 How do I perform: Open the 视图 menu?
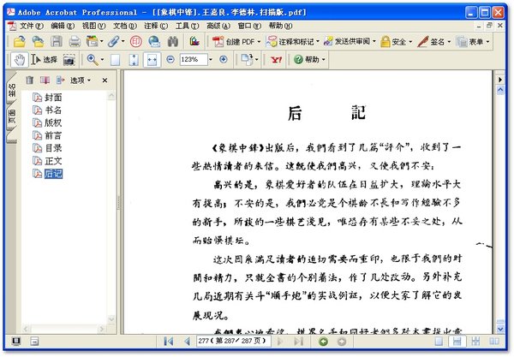click(x=93, y=26)
